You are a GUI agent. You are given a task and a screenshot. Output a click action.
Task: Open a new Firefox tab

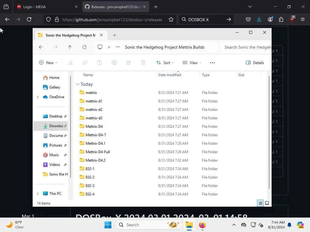tap(156, 7)
